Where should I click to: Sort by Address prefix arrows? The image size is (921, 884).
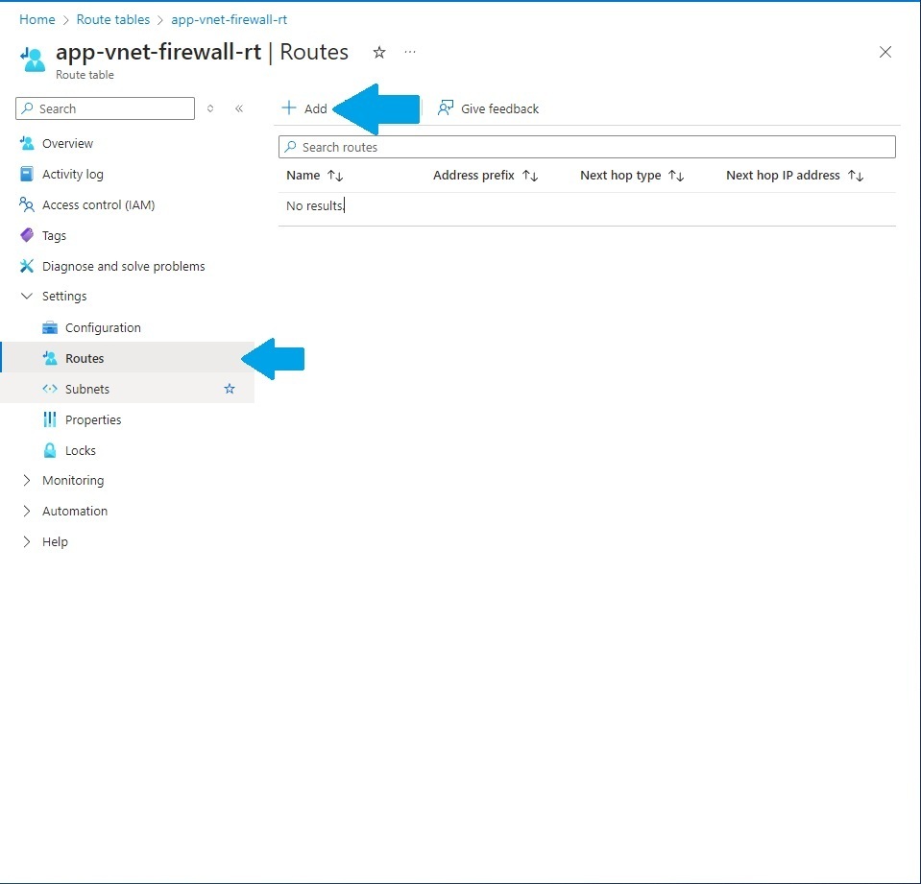[x=530, y=176]
